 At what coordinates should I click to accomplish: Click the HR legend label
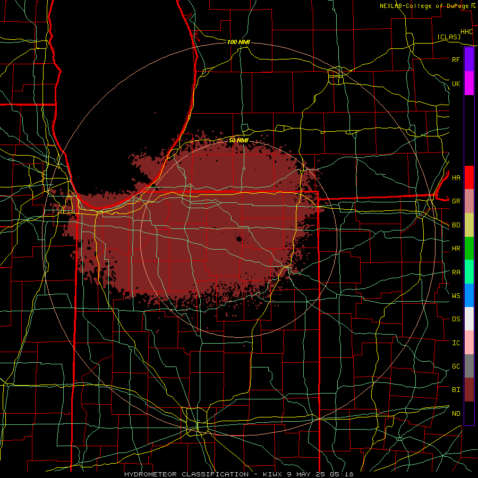pos(456,249)
